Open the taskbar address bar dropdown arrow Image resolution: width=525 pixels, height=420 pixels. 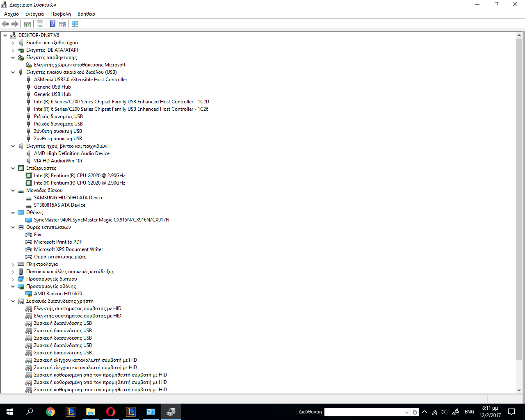click(x=406, y=412)
